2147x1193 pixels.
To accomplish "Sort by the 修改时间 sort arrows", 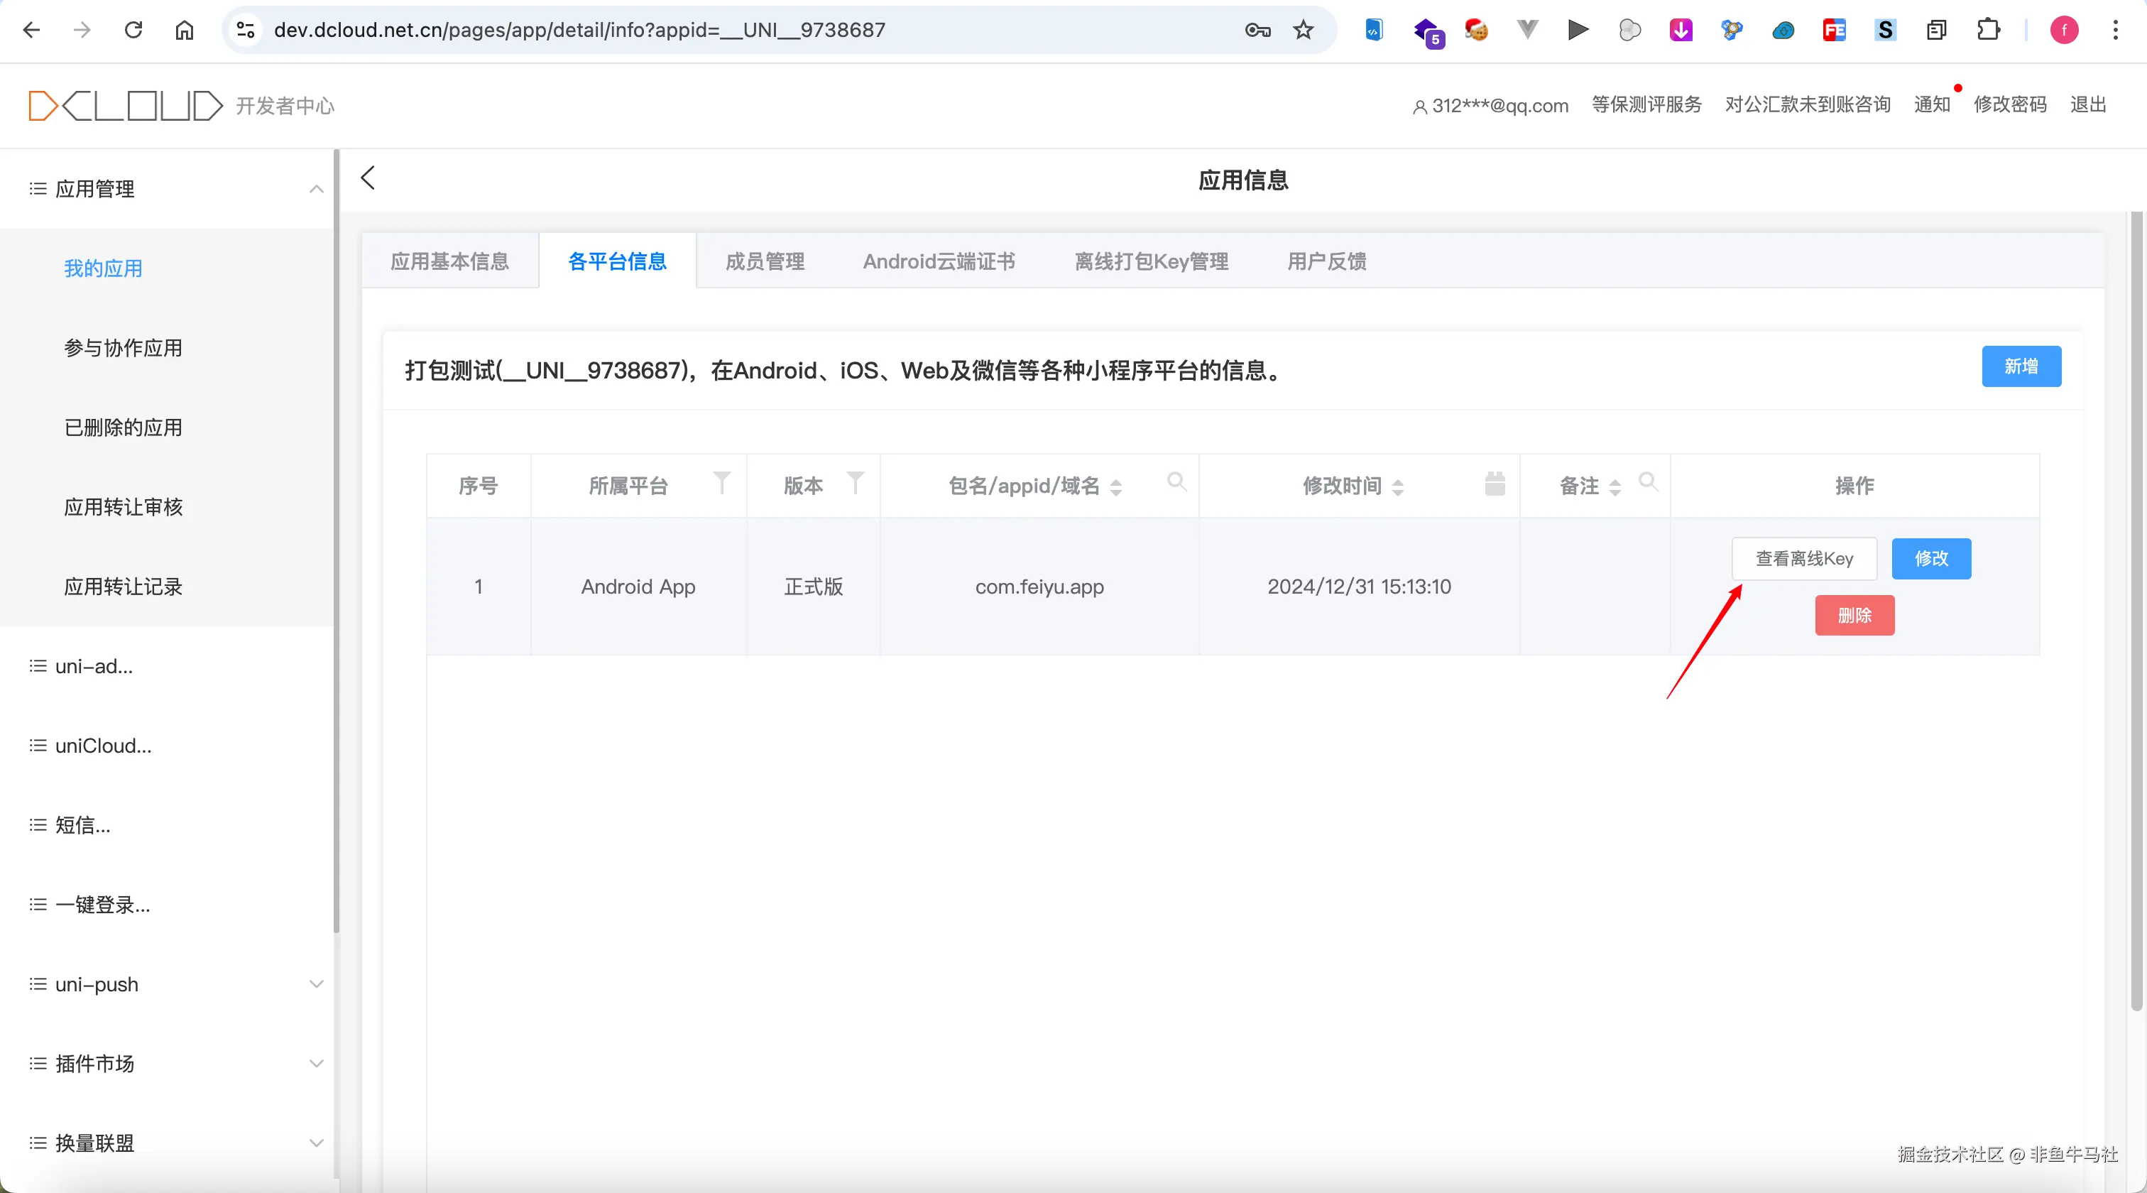I will click(1398, 487).
